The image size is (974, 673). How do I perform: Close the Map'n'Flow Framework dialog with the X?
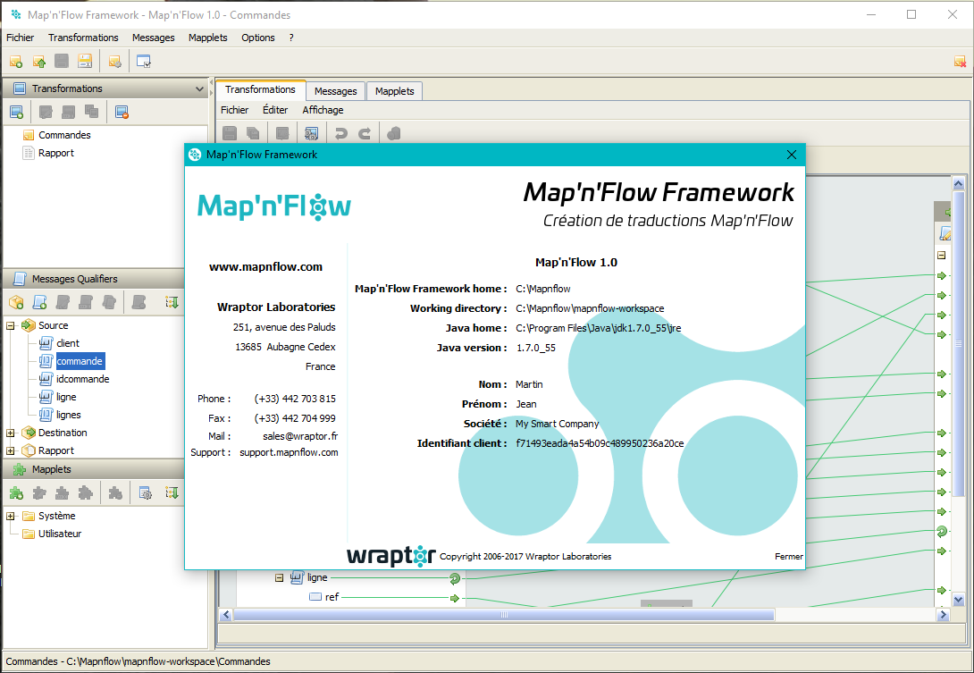pyautogui.click(x=792, y=155)
